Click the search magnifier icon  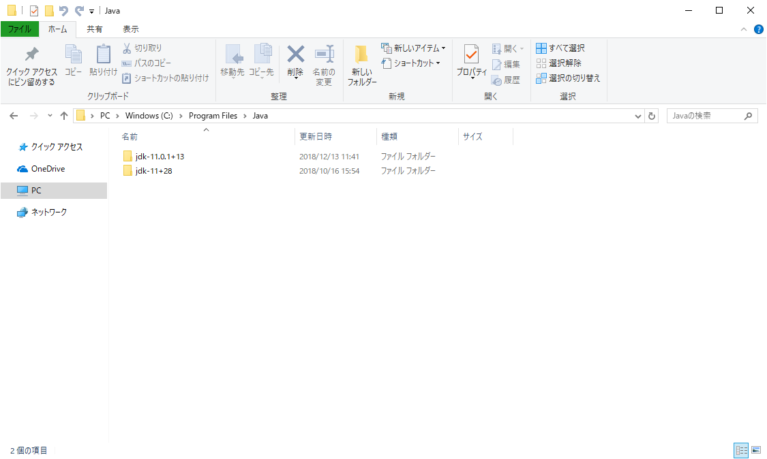click(748, 116)
